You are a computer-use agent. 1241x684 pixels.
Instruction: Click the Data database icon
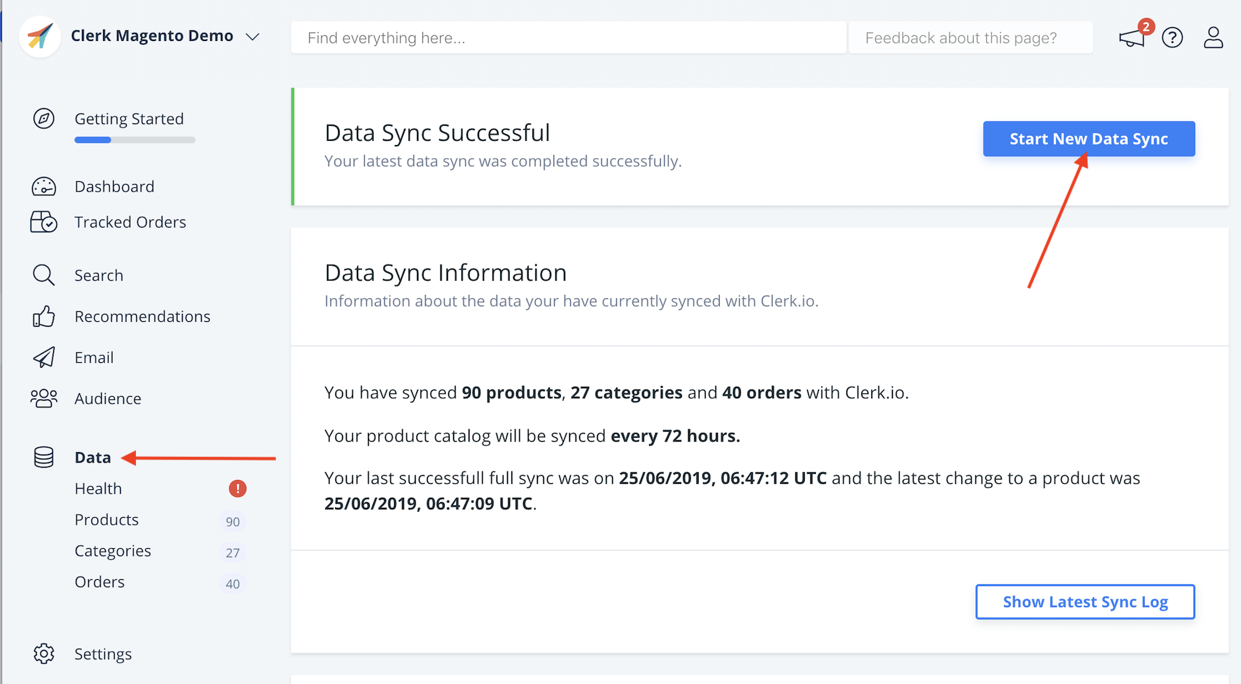43,457
